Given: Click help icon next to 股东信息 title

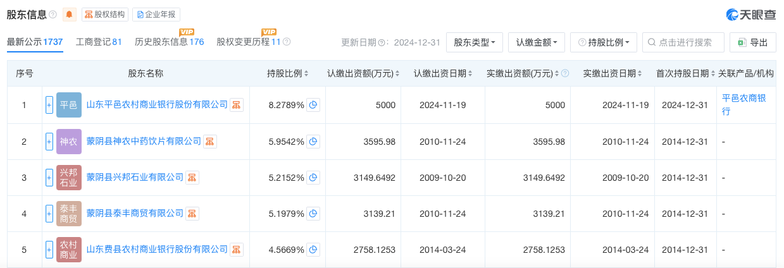Looking at the screenshot, I should (x=53, y=15).
